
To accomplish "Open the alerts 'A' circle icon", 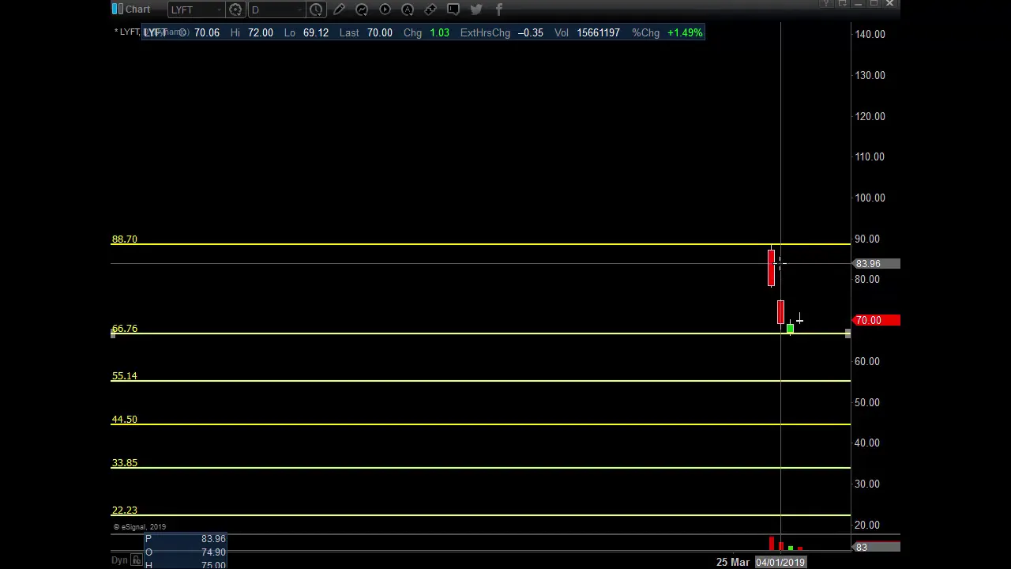I will point(408,9).
